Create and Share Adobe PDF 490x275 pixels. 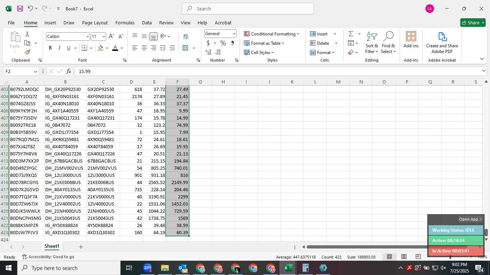[442, 43]
